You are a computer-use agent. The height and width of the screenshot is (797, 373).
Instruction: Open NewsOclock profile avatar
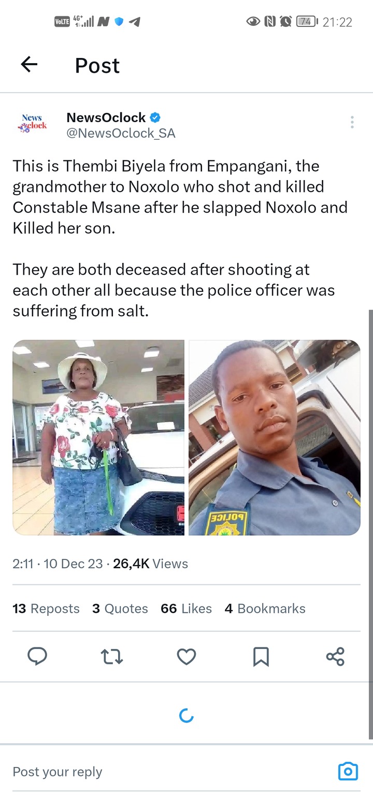(34, 123)
